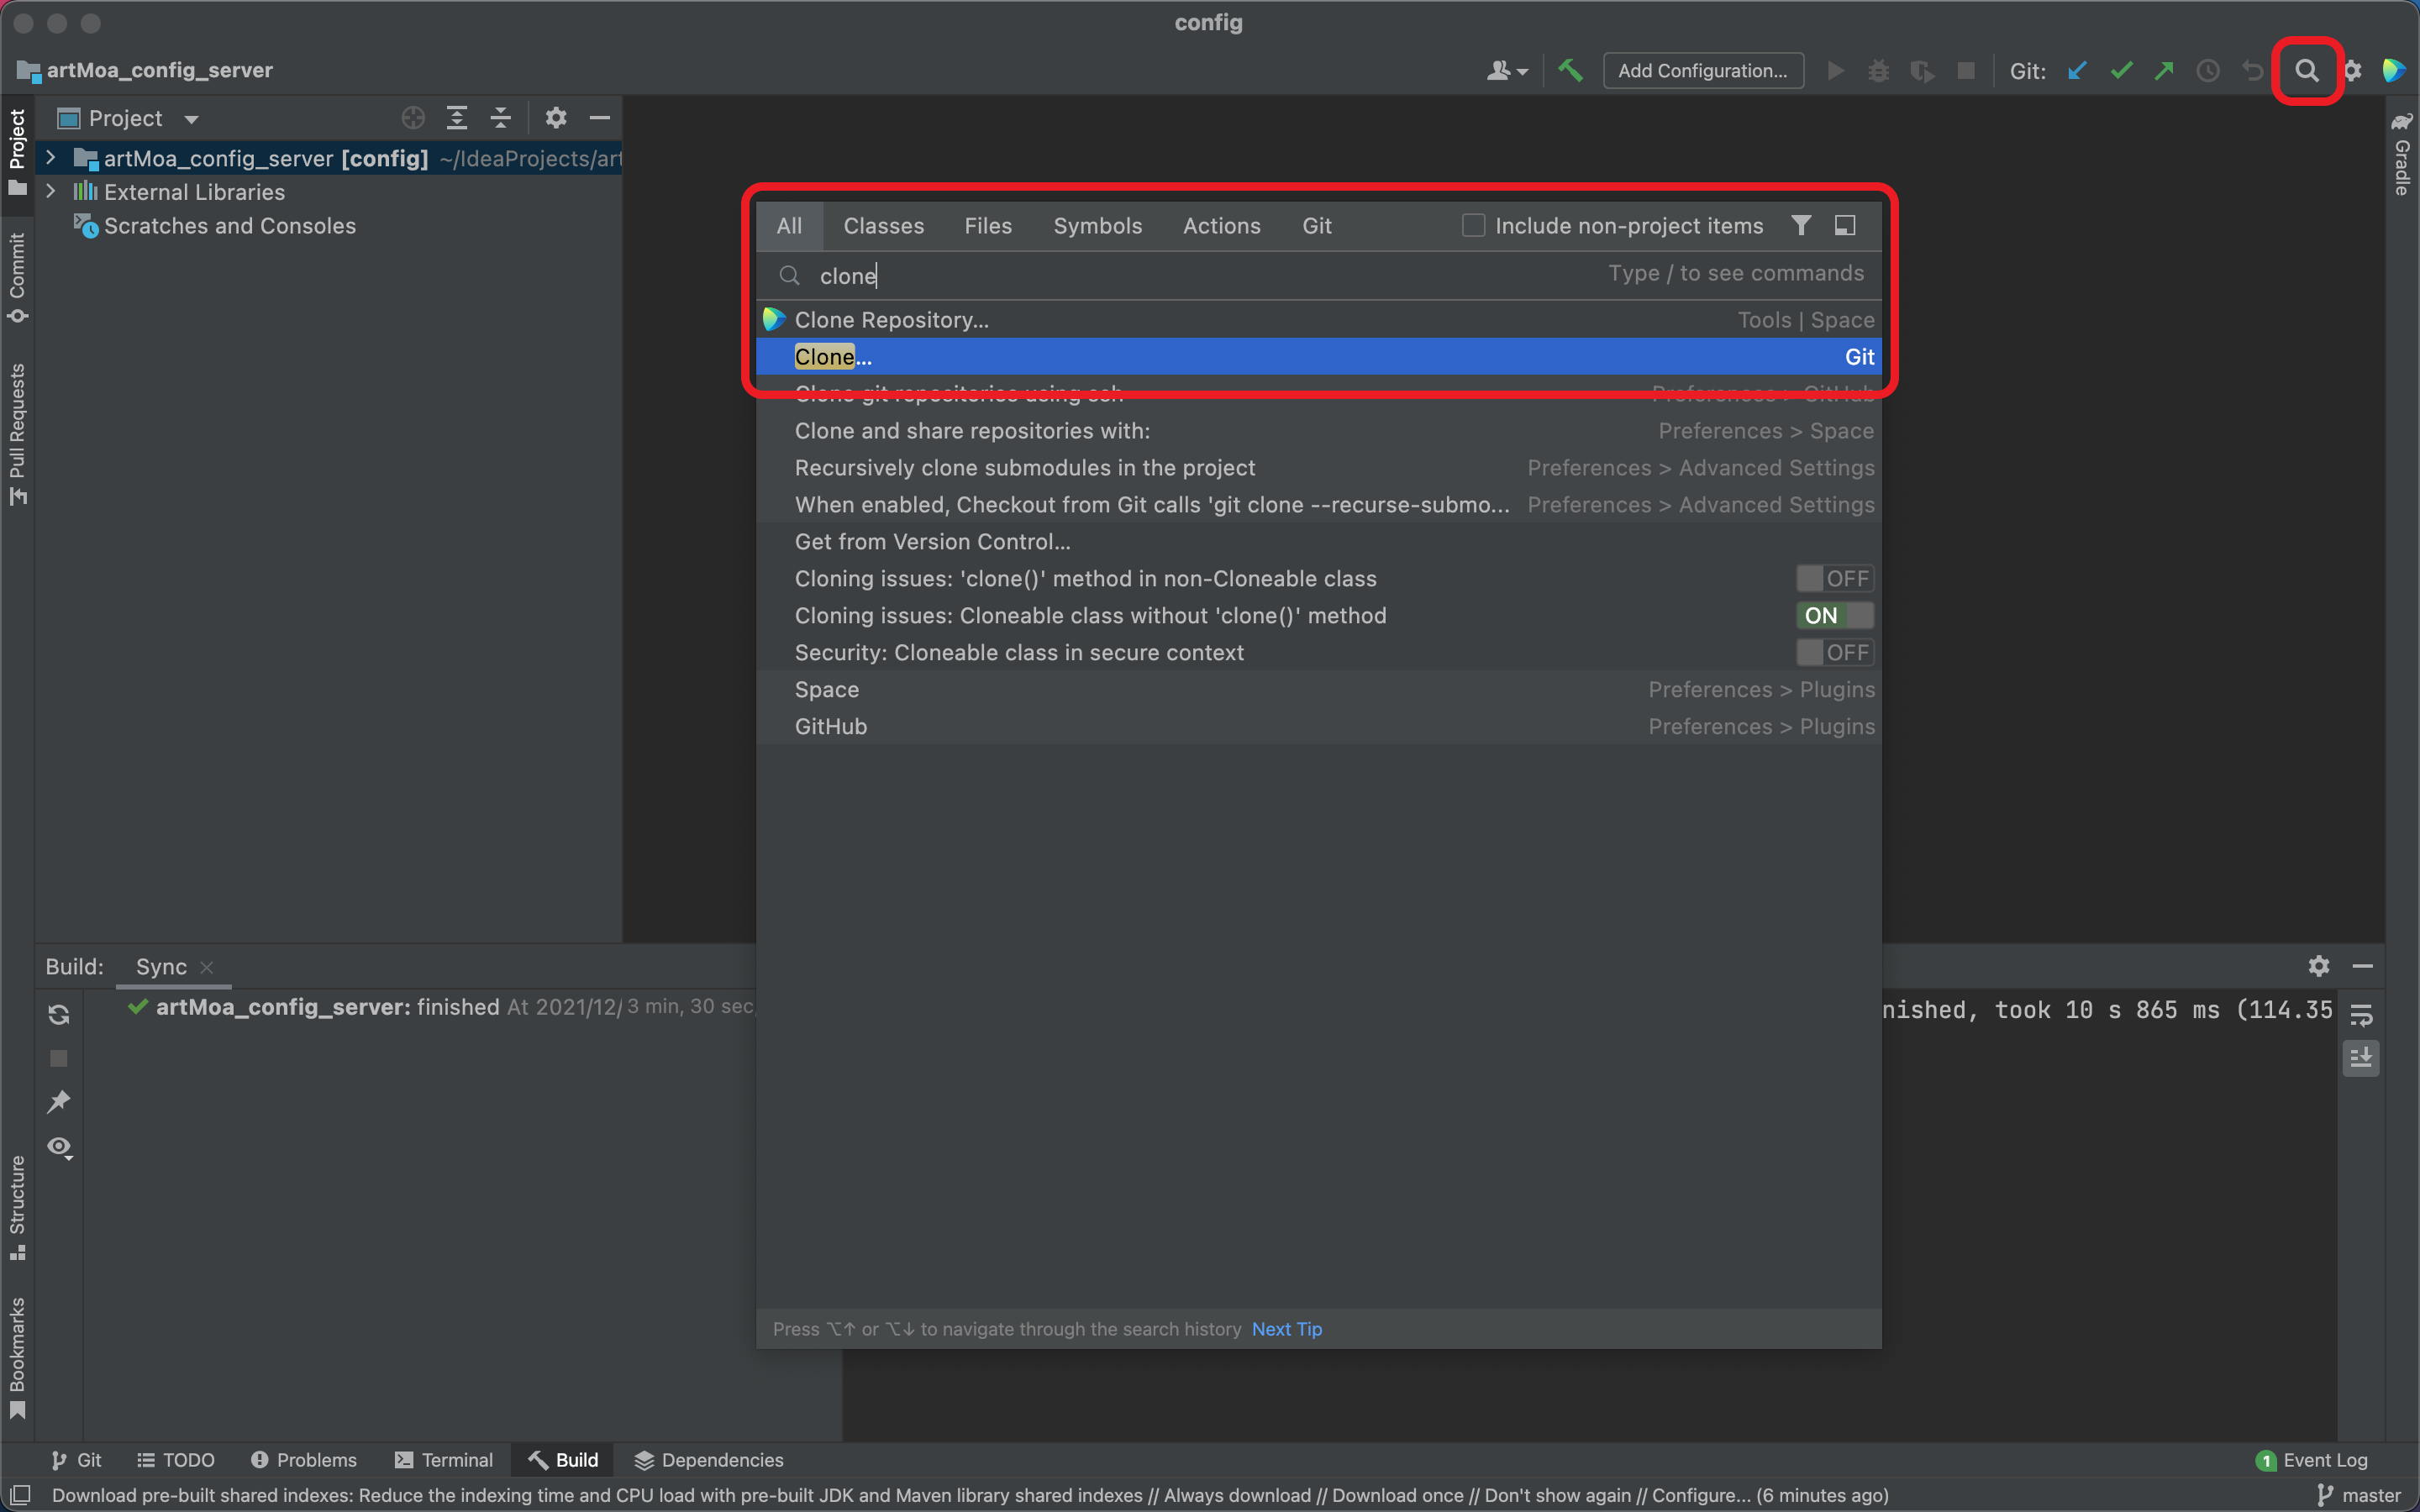Switch to the Symbols search tab
The width and height of the screenshot is (2420, 1512).
click(x=1097, y=226)
